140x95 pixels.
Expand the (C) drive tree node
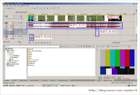(8, 52)
